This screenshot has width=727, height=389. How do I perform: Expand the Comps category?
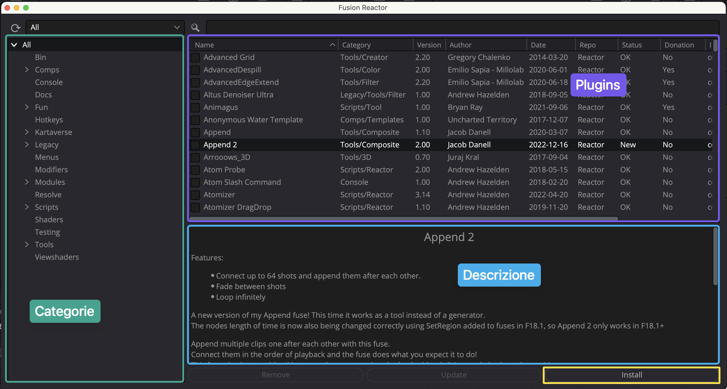[27, 70]
